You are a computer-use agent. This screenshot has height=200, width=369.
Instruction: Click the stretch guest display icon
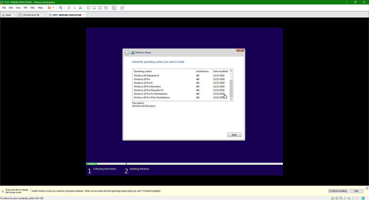(123, 8)
